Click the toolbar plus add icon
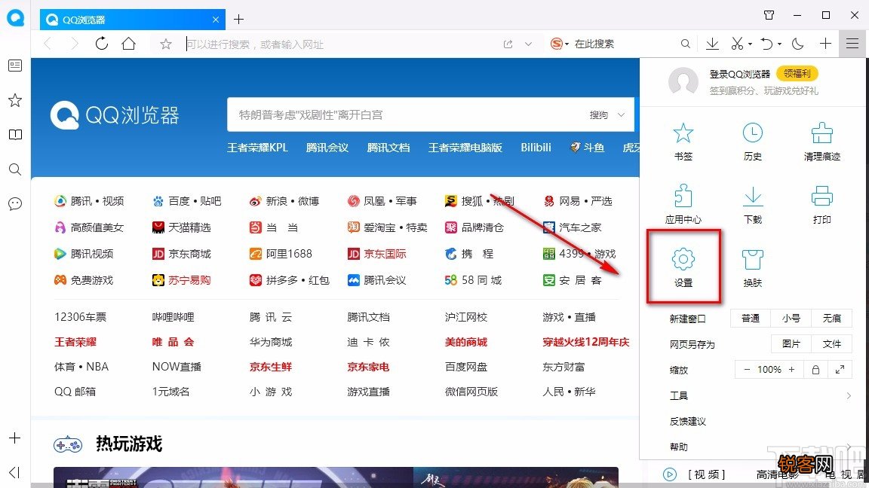Image resolution: width=869 pixels, height=488 pixels. [x=825, y=44]
